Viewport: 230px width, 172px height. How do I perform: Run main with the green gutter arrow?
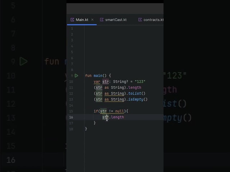tap(77, 76)
